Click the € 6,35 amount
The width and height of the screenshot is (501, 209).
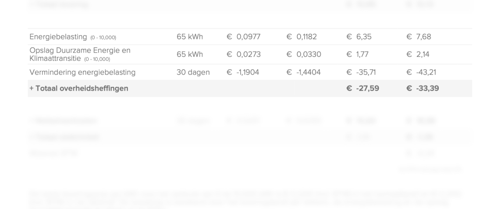click(x=359, y=37)
